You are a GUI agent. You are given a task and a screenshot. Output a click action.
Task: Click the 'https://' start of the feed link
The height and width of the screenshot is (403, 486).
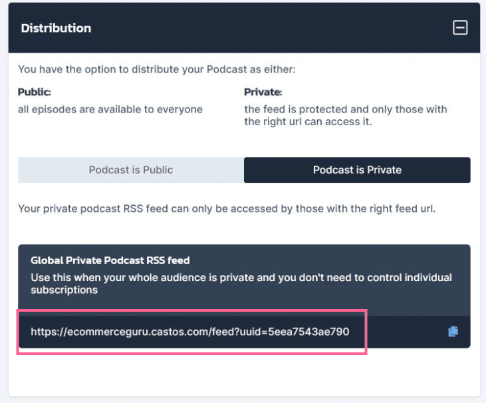pos(49,332)
